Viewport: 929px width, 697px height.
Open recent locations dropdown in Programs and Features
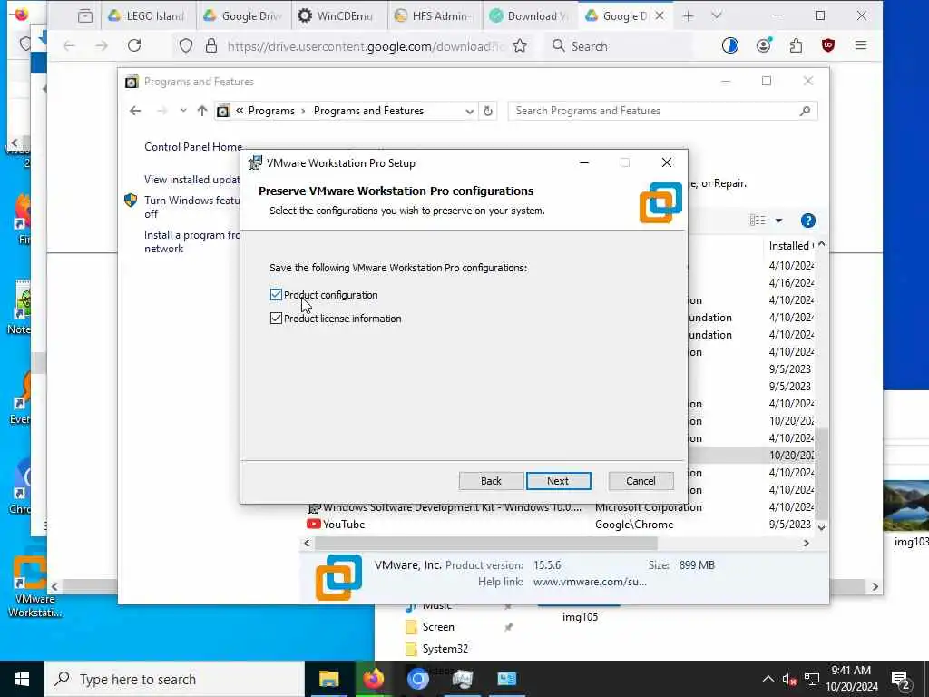pos(183,111)
